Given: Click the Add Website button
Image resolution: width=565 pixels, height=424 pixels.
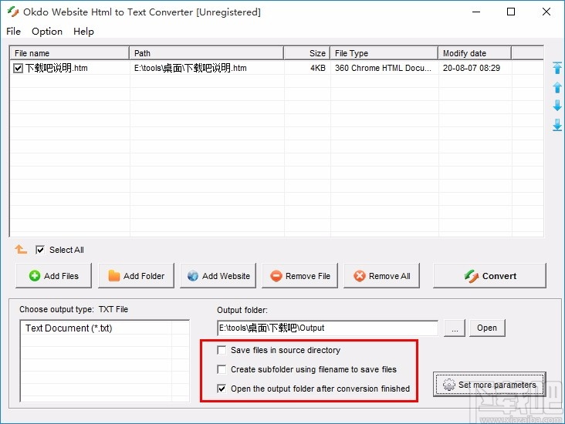Looking at the screenshot, I should pos(218,276).
